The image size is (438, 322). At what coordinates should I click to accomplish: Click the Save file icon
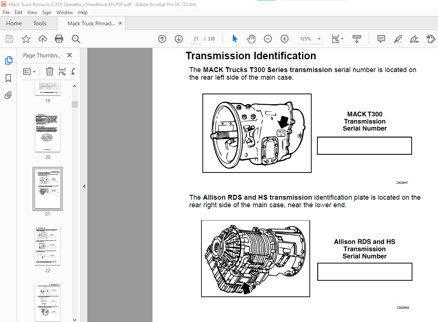tap(9, 39)
